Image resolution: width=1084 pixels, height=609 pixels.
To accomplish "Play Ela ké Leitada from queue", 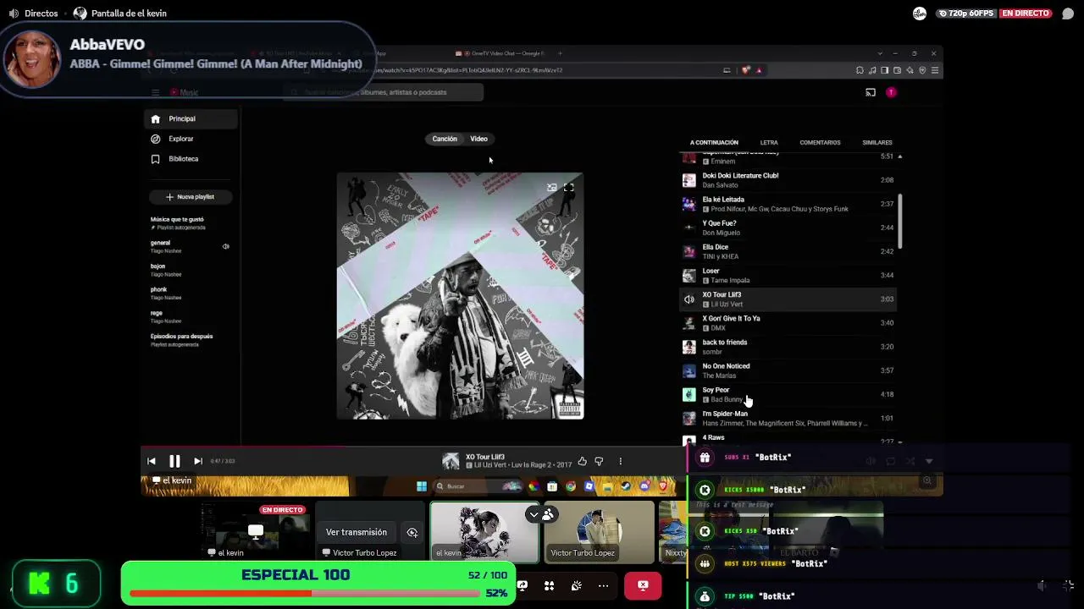I will 788,204.
